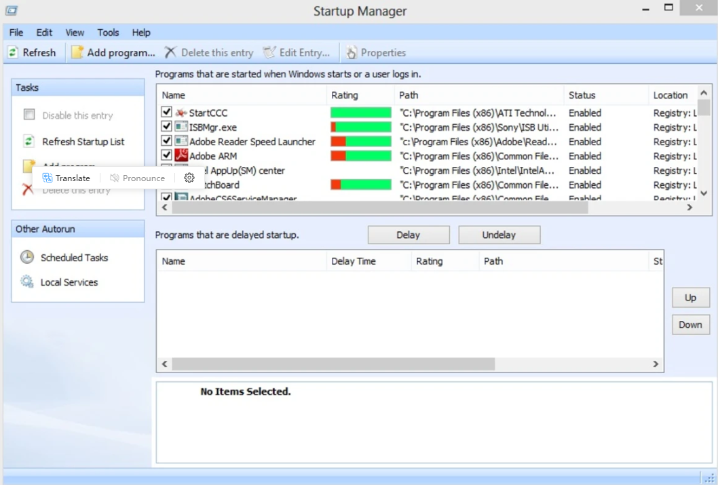Click Refresh Startup List task
Screen dimensions: 718x485
point(83,142)
